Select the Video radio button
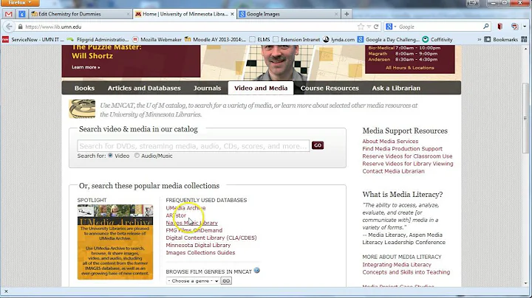Viewport: 532px width, 298px height. click(111, 156)
